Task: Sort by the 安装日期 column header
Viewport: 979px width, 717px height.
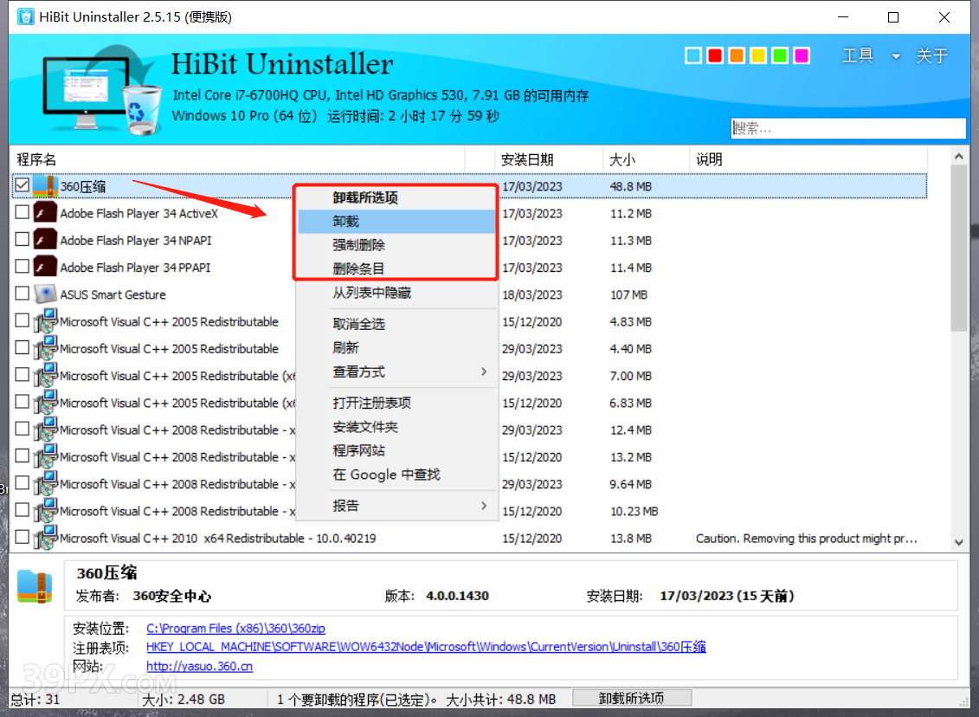Action: [x=548, y=159]
